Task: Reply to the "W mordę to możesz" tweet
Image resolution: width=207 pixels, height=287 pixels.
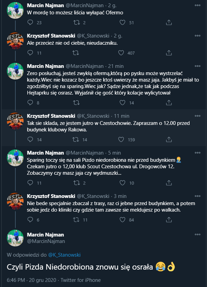Action: pos(30,23)
